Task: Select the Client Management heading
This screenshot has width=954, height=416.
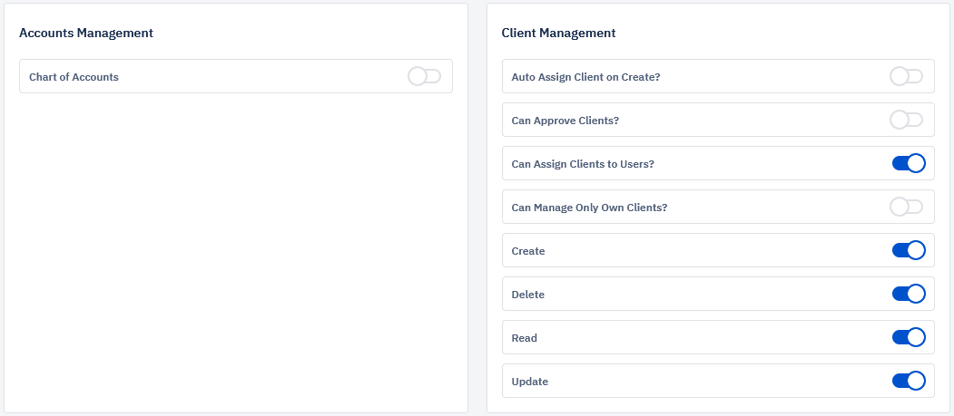Action: pyautogui.click(x=558, y=33)
